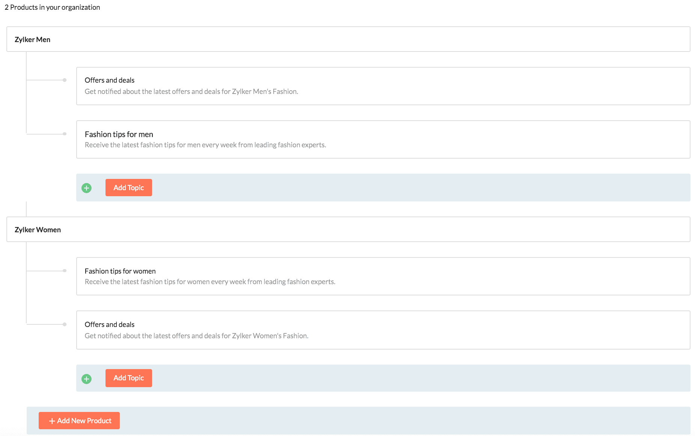695x436 pixels.
Task: Click the Zylker Women's Fashion offers description text
Action: 196,336
